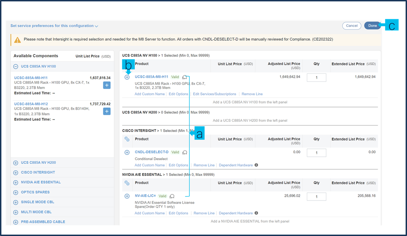407x236 pixels.
Task: Click the Done button
Action: click(x=372, y=26)
